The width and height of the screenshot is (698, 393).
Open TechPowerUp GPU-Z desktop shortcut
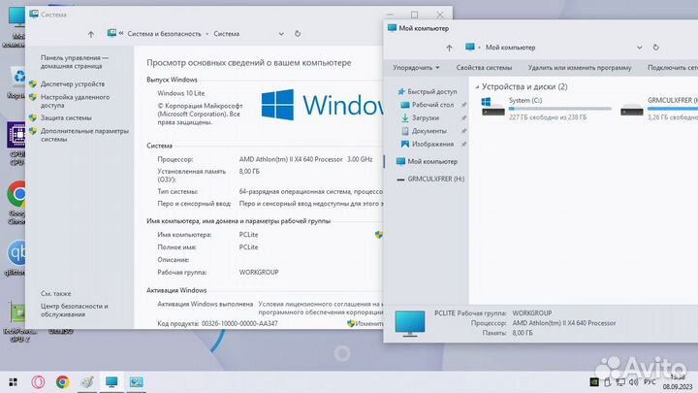coord(19,322)
